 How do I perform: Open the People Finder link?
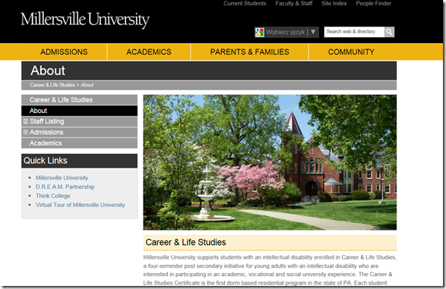[x=374, y=3]
